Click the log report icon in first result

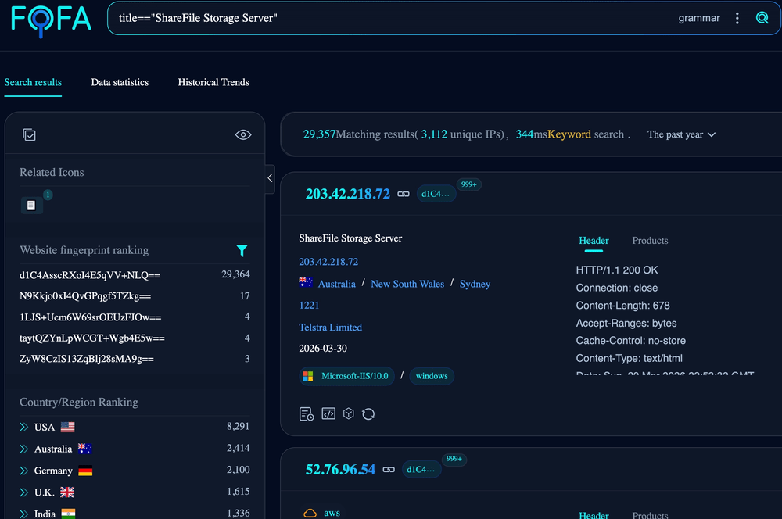(x=307, y=413)
